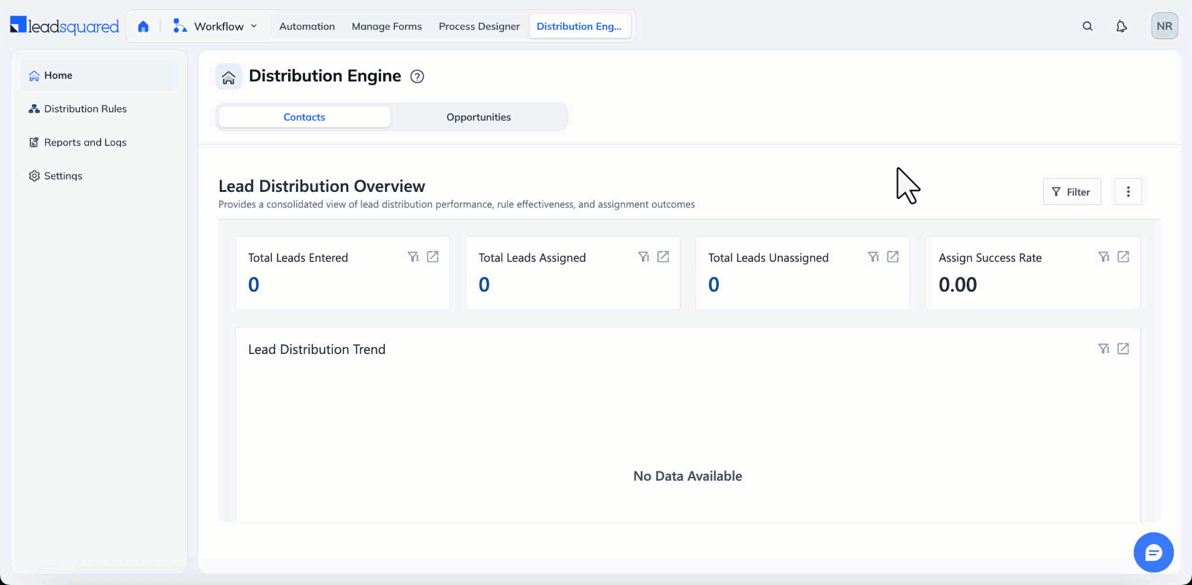This screenshot has width=1192, height=585.
Task: Open Total Leads Unassigned external link icon
Action: (x=893, y=256)
